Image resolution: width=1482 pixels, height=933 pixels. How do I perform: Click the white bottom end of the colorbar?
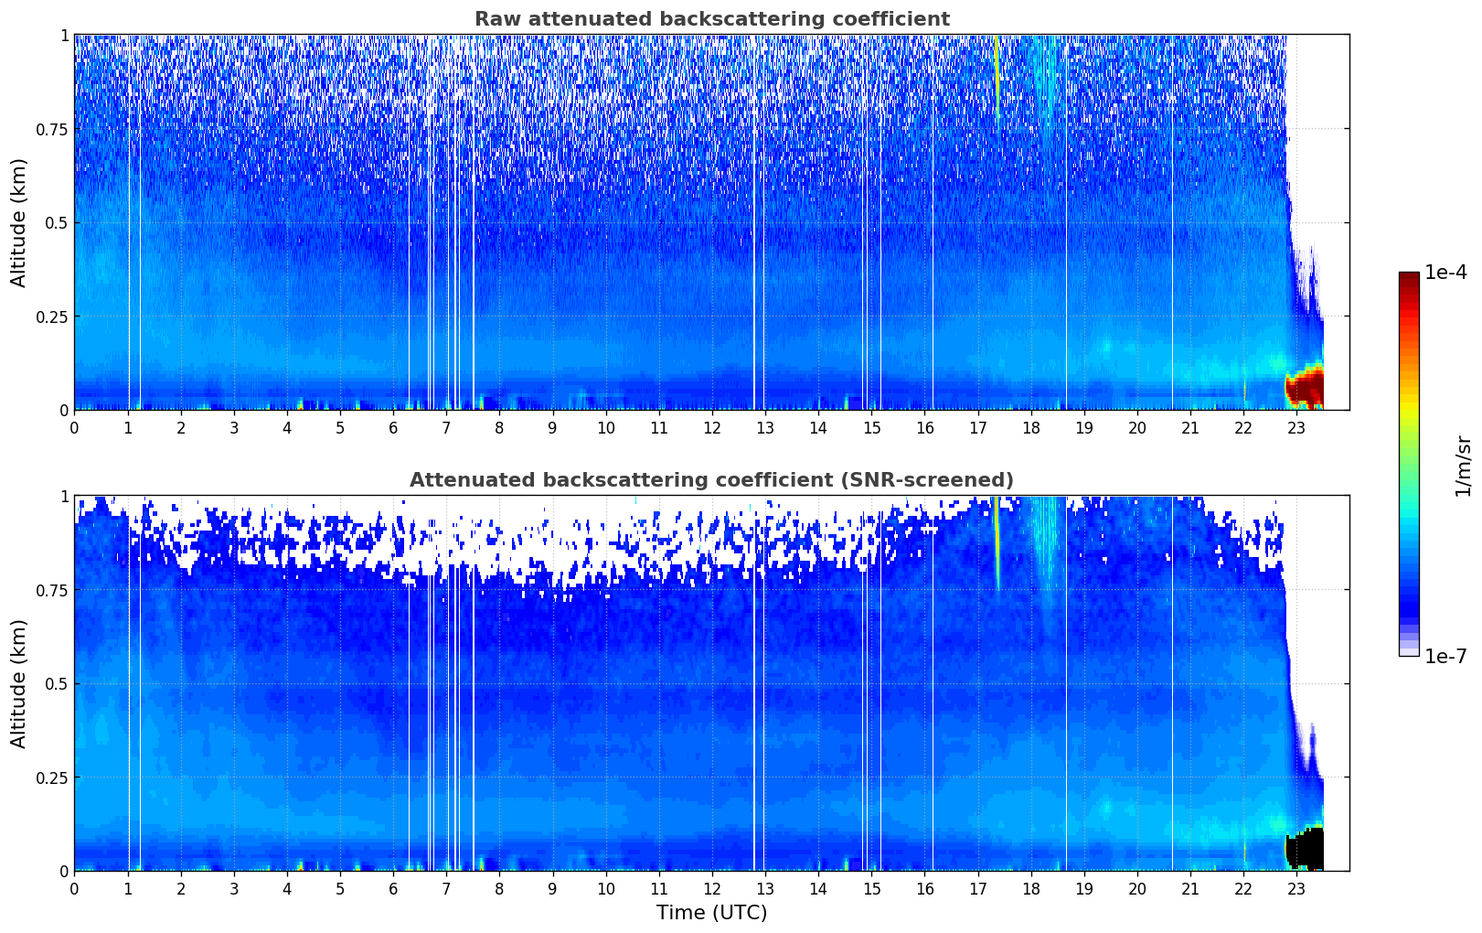tap(1408, 651)
